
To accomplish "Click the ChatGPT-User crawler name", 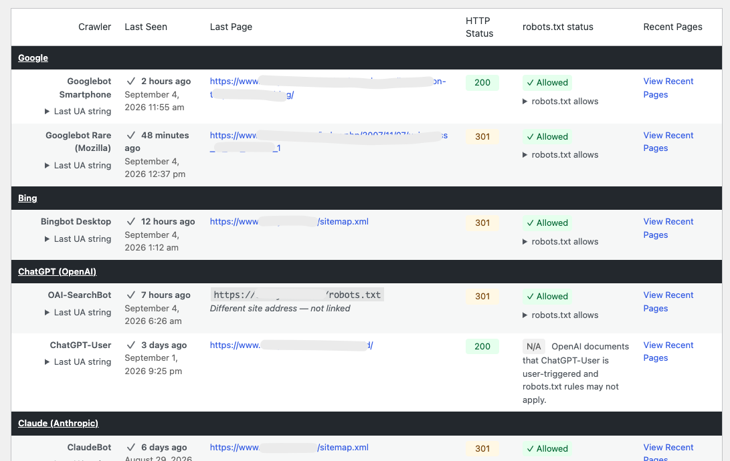I will [x=80, y=345].
